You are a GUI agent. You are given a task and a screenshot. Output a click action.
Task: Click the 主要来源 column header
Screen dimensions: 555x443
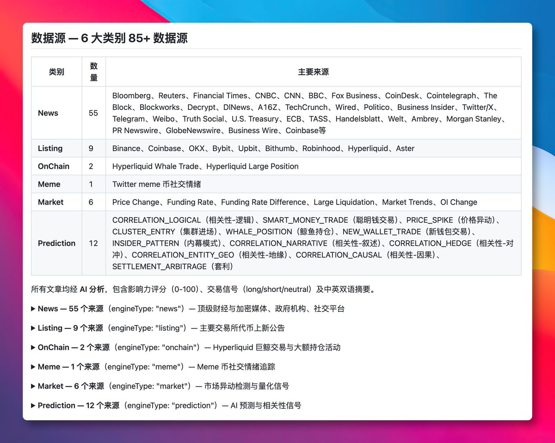[314, 72]
